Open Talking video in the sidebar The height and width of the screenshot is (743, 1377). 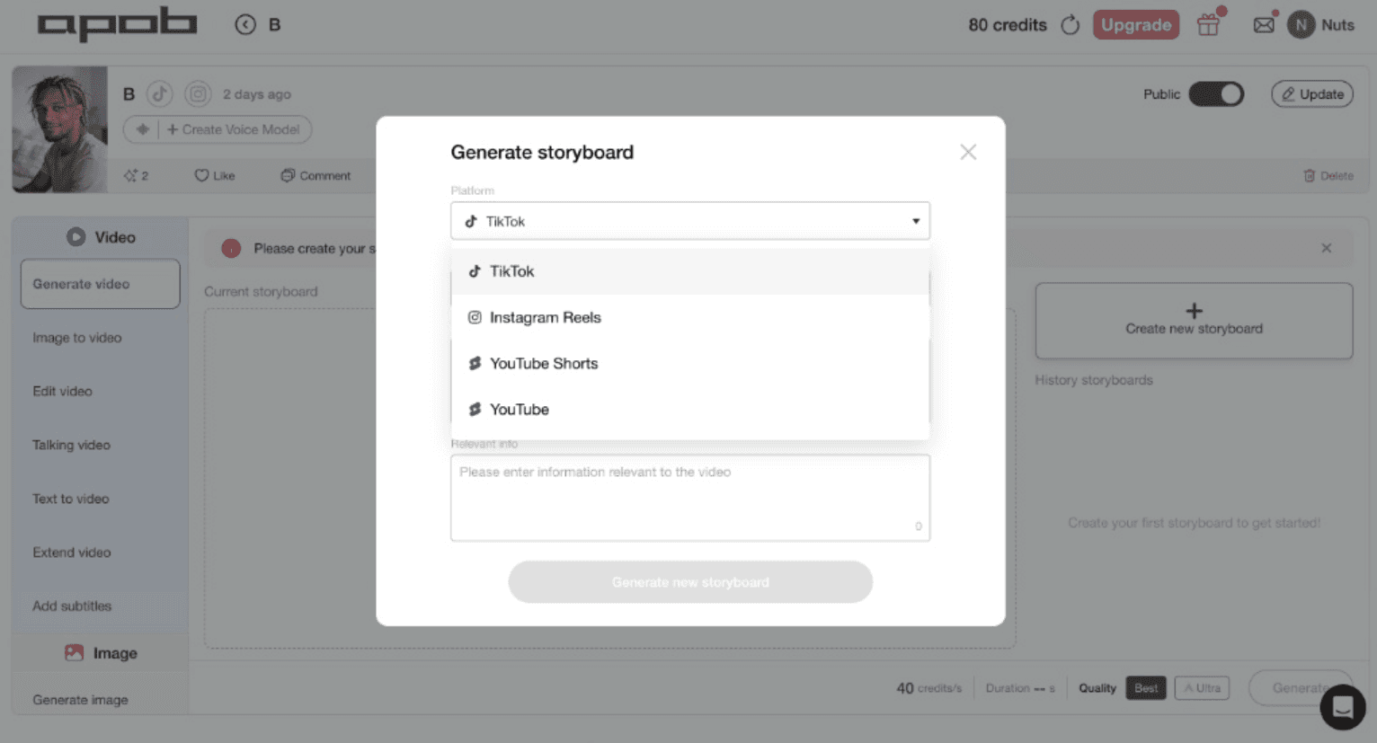[71, 445]
